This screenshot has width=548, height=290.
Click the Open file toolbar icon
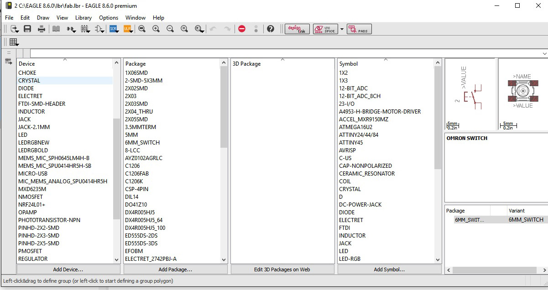[15, 29]
